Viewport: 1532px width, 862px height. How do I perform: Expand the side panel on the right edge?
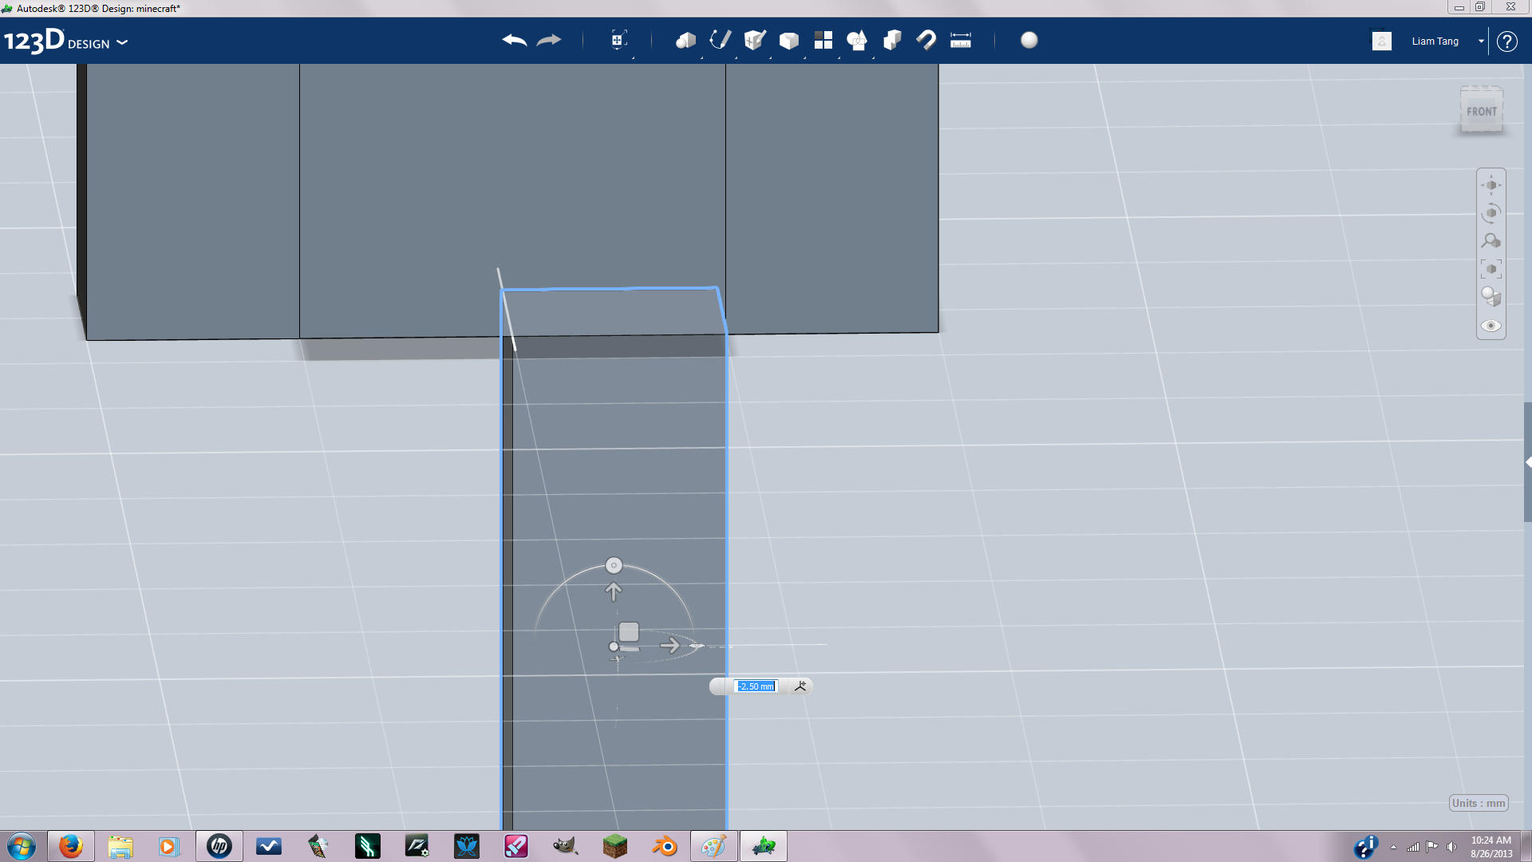(1528, 462)
